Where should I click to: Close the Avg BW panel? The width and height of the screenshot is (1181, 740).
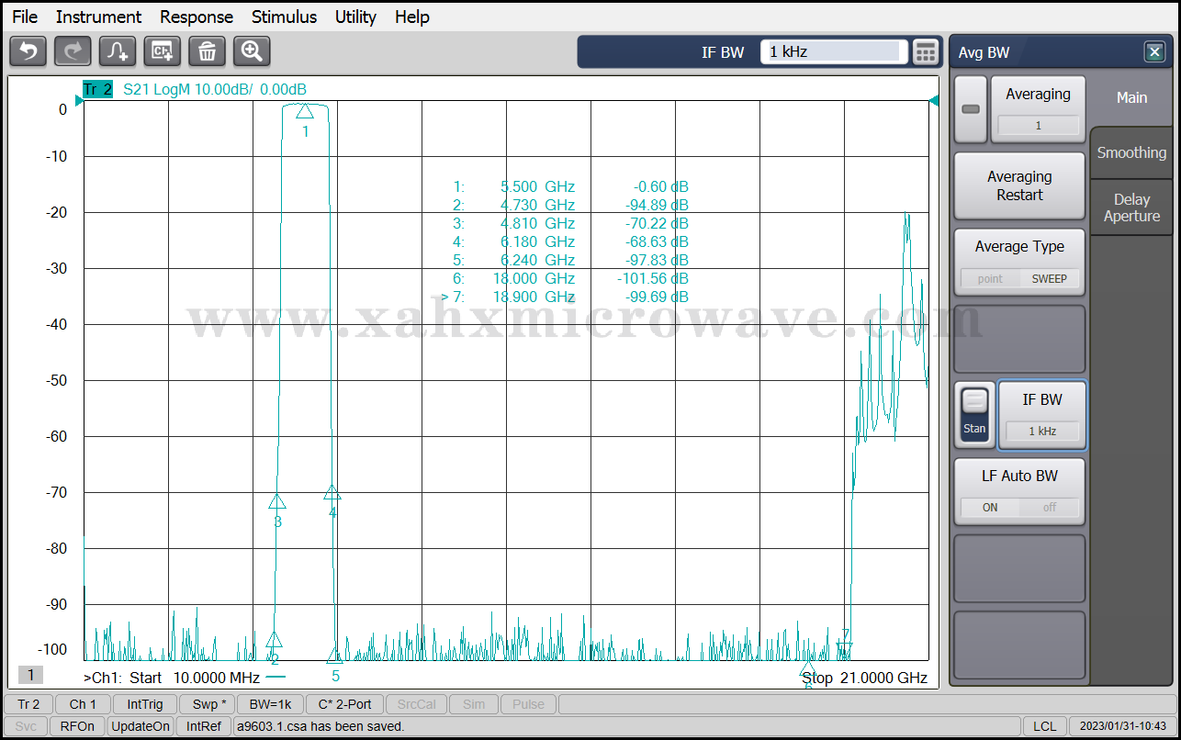point(1154,52)
